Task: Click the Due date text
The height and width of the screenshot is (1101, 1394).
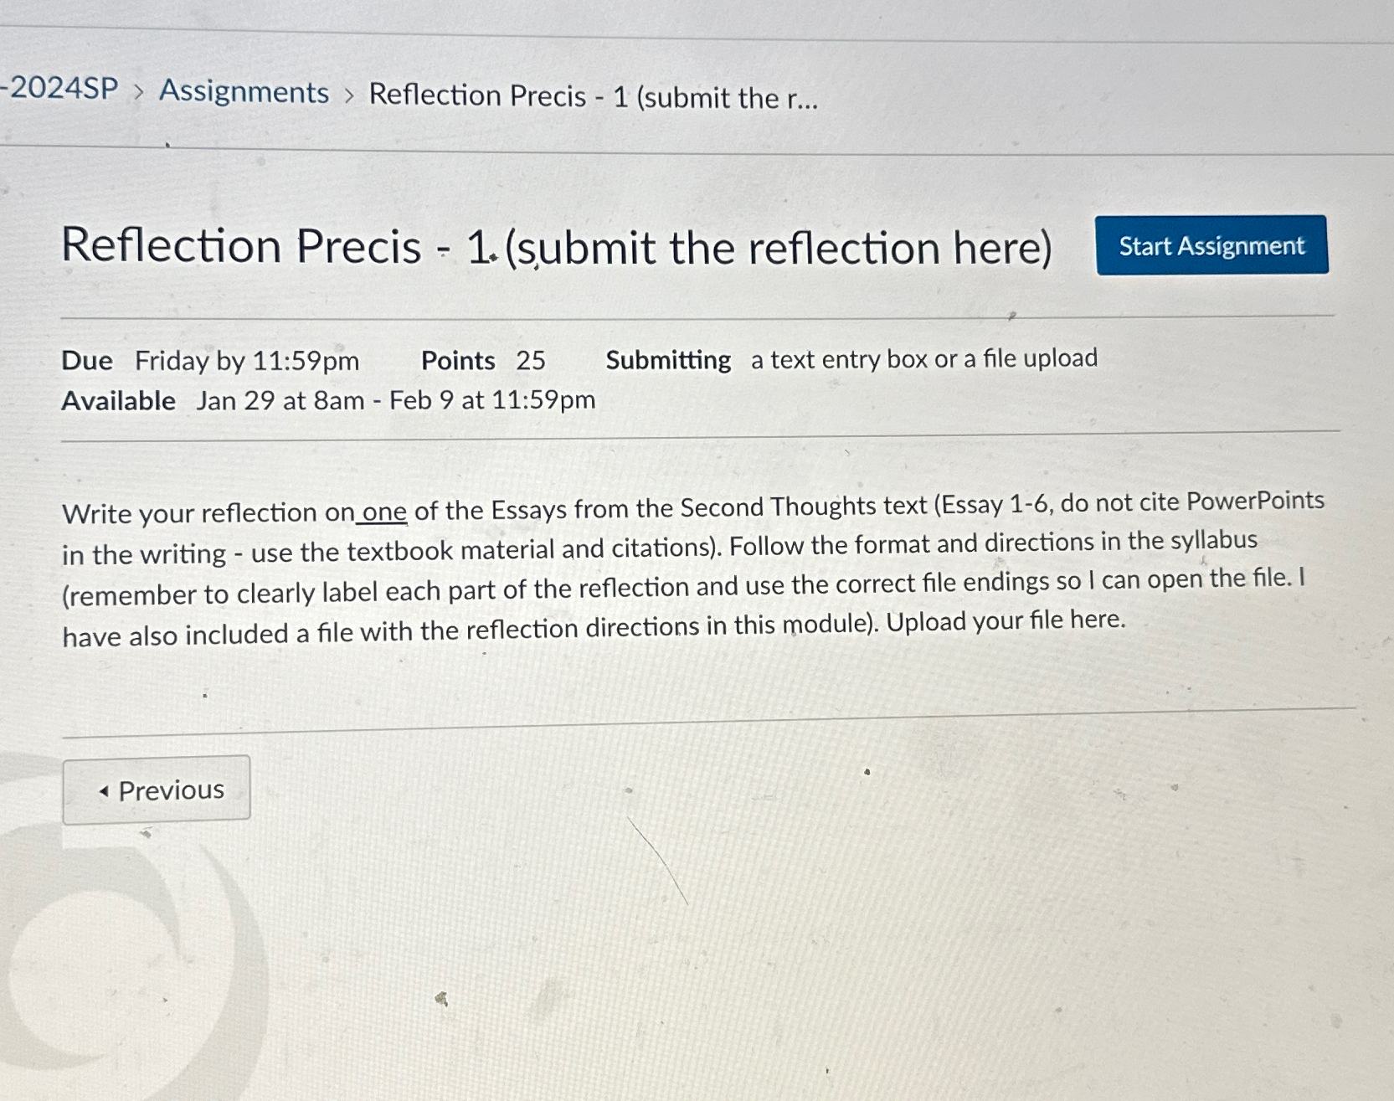Action: [x=209, y=360]
